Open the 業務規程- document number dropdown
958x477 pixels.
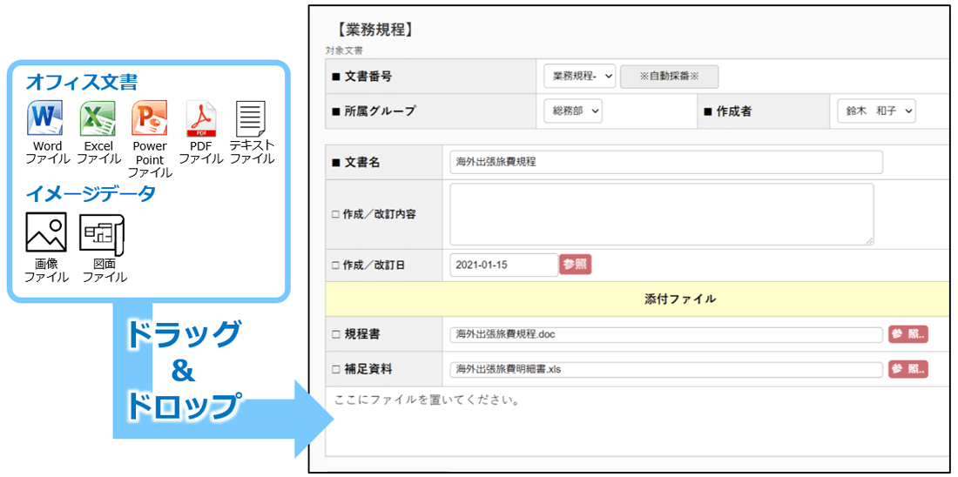pos(580,77)
